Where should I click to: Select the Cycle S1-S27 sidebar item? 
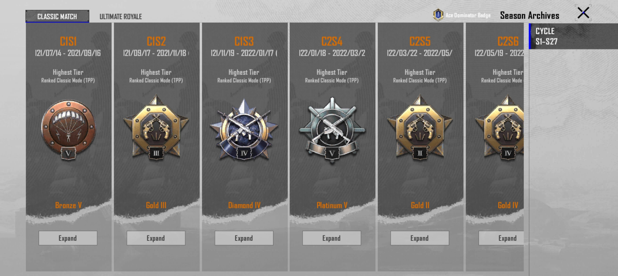coord(573,36)
